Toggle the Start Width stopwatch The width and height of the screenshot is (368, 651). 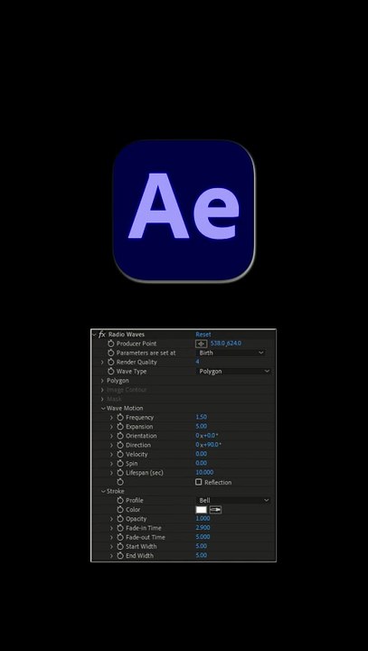(120, 546)
